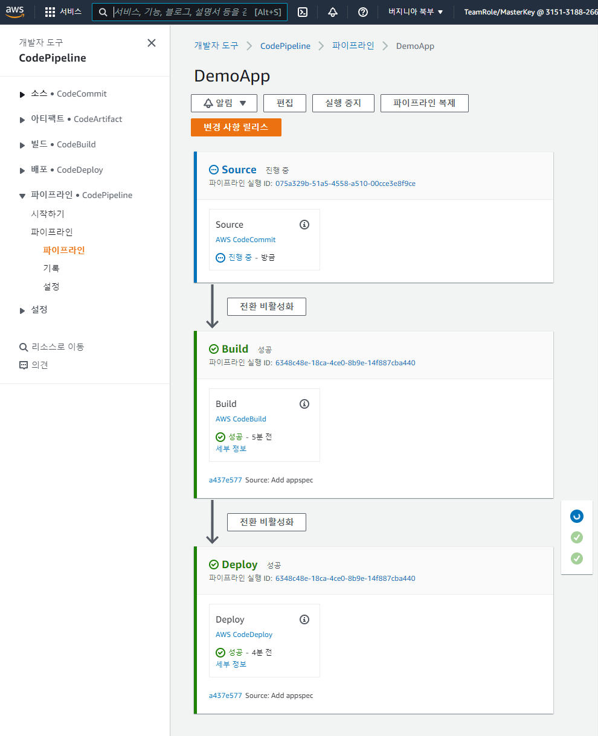Expand the 빌드 CodeBuild section
Screen dimensions: 598x736
22,145
